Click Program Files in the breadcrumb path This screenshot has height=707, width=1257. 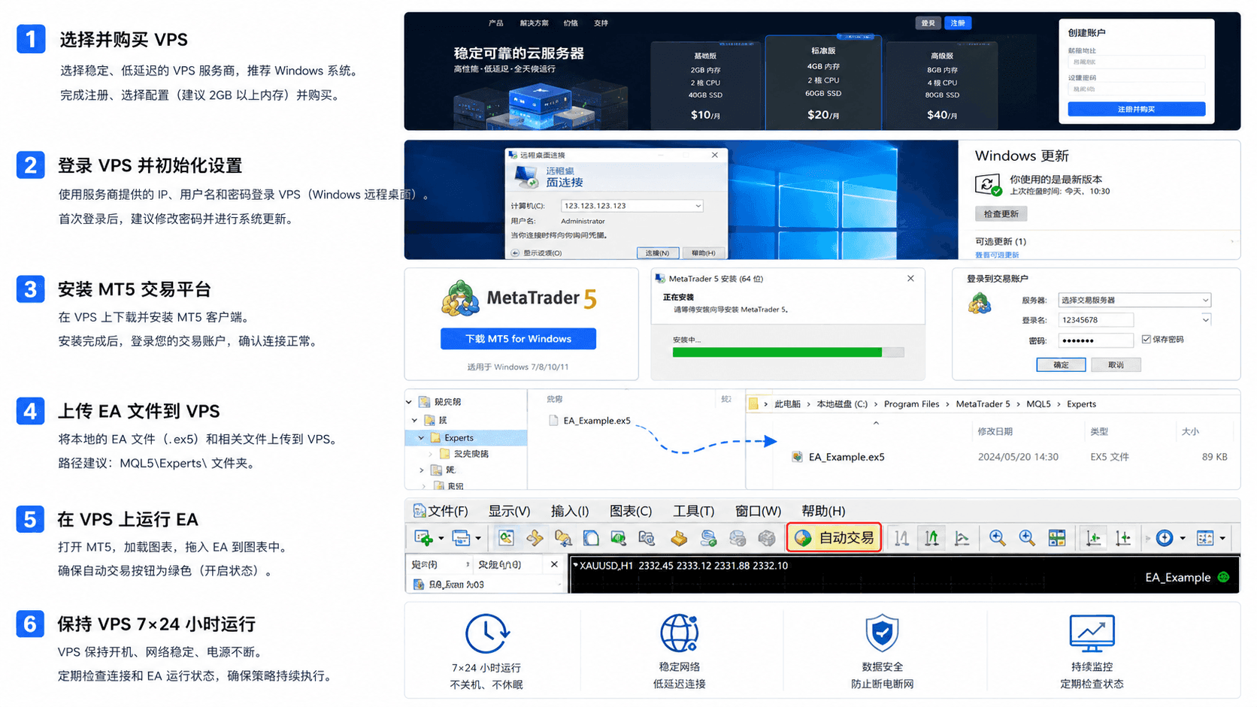click(x=911, y=404)
